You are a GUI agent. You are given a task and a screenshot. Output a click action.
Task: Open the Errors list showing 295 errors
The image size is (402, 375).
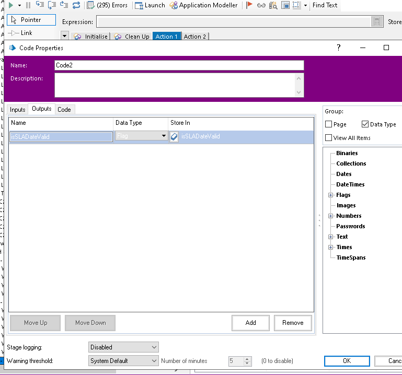[107, 5]
